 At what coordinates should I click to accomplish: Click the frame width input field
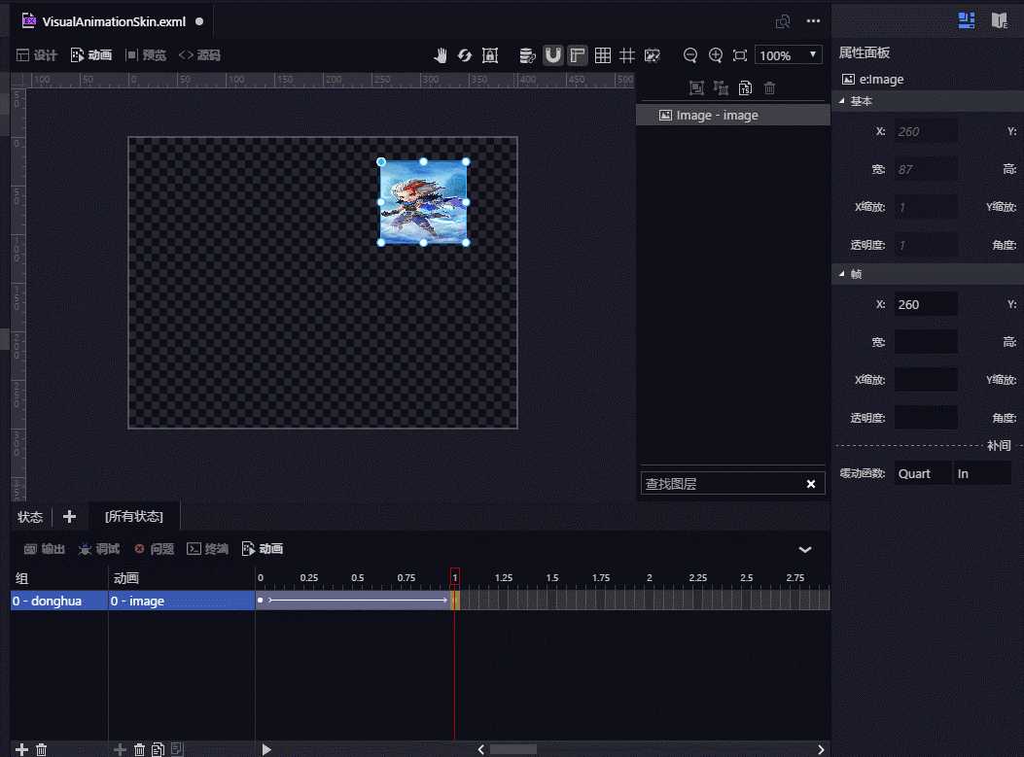pos(926,342)
